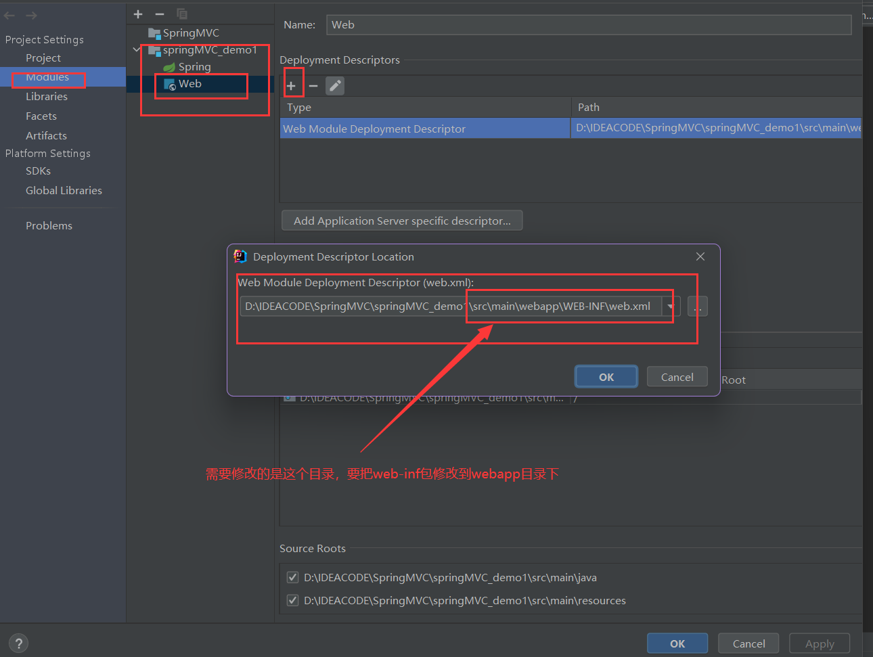Click the IntelliJ icon in dialog title
Image resolution: width=873 pixels, height=657 pixels.
[x=240, y=256]
